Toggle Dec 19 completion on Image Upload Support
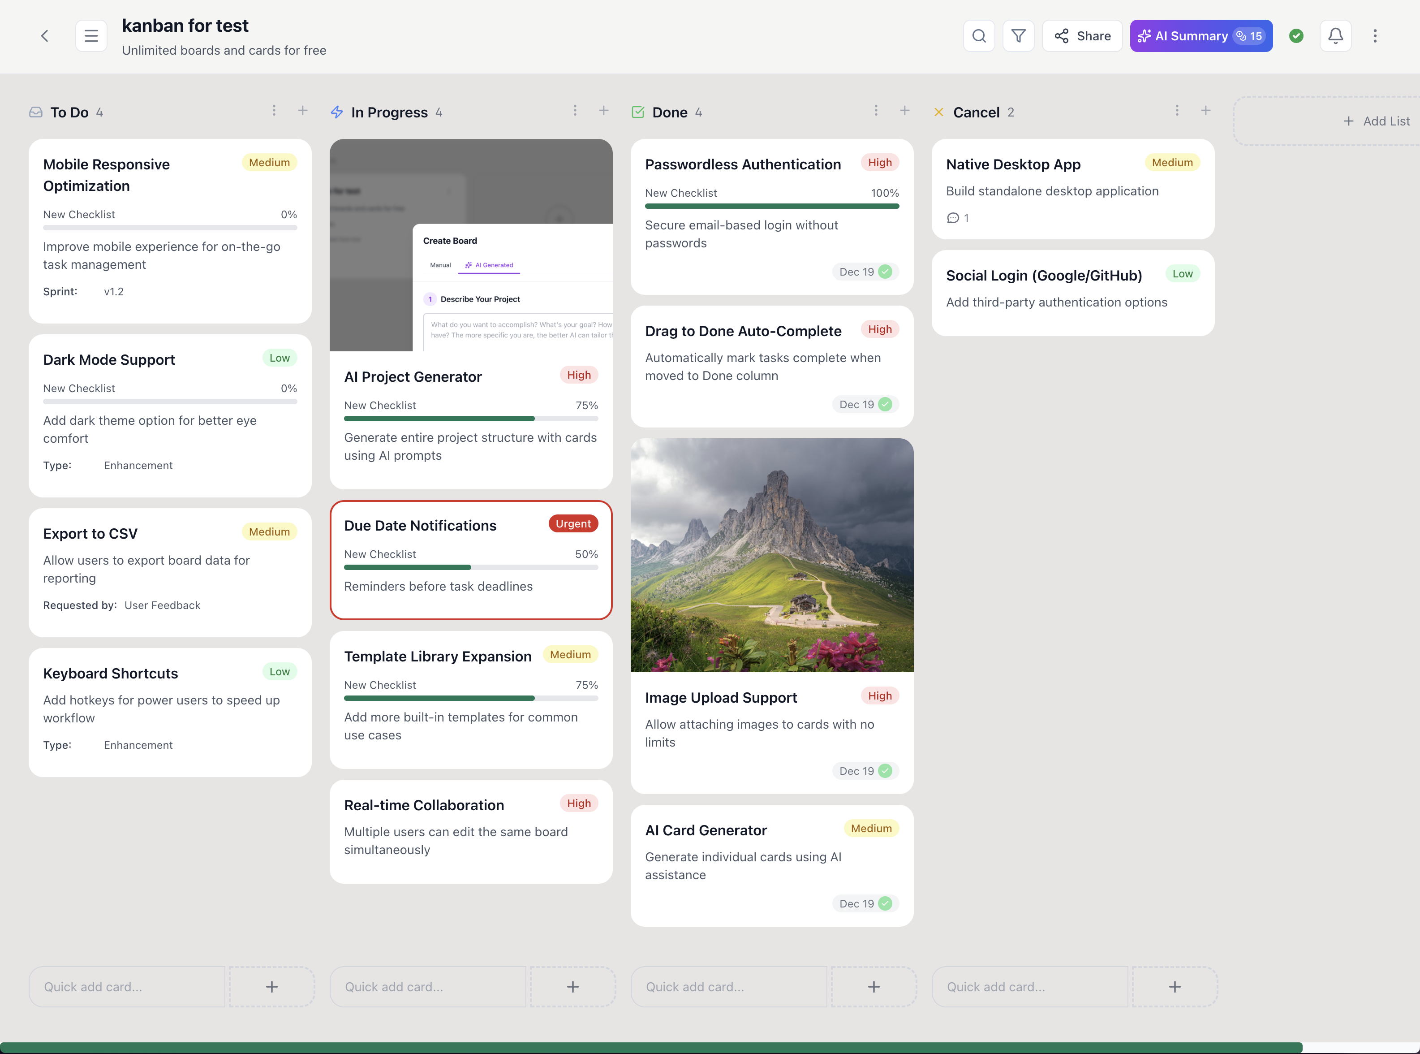 click(885, 771)
